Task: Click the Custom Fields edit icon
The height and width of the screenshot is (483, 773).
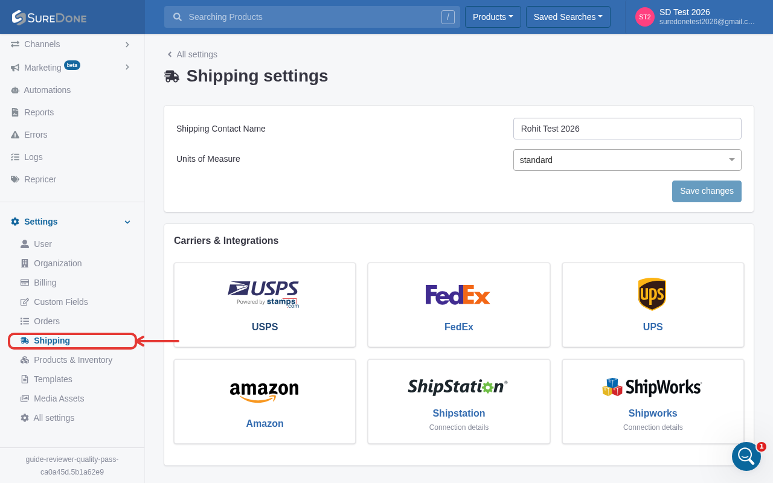Action: point(25,302)
